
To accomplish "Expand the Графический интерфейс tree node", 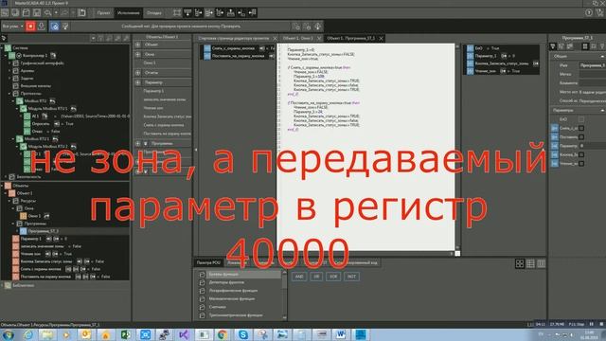I will 9,63.
